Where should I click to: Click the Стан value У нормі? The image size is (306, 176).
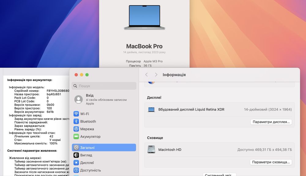coord(55,140)
